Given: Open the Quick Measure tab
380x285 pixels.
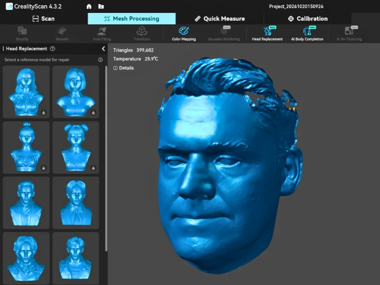Looking at the screenshot, I should coord(220,19).
